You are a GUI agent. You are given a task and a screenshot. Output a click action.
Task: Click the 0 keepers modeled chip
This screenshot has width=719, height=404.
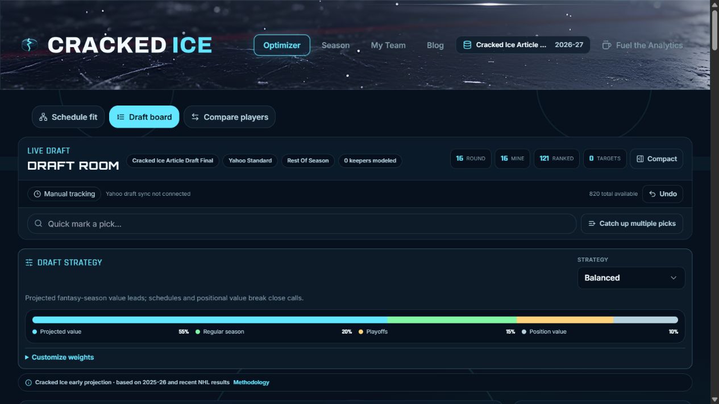click(x=370, y=161)
